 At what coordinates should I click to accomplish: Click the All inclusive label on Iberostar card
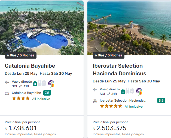[x=133, y=107]
